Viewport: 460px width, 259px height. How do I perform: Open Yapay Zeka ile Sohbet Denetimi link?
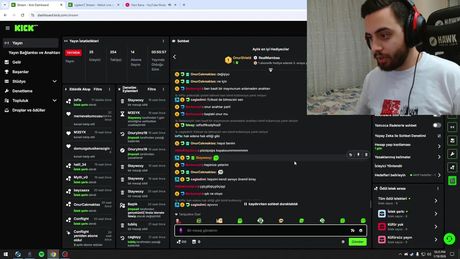tap(408, 136)
